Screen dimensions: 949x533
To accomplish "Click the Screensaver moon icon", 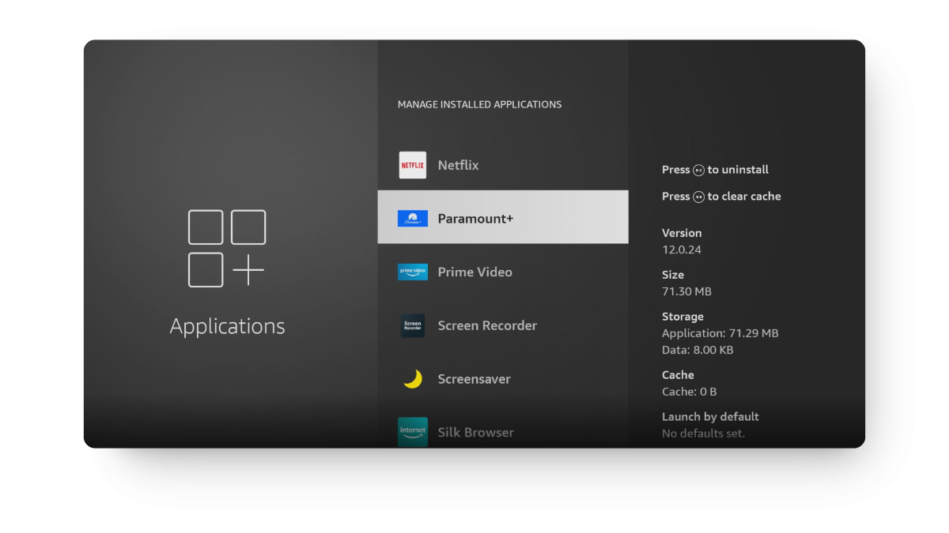I will [x=412, y=379].
